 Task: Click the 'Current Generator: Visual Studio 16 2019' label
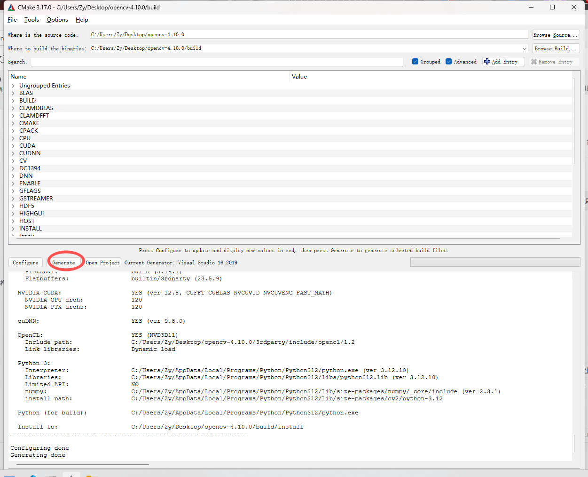[x=181, y=262]
